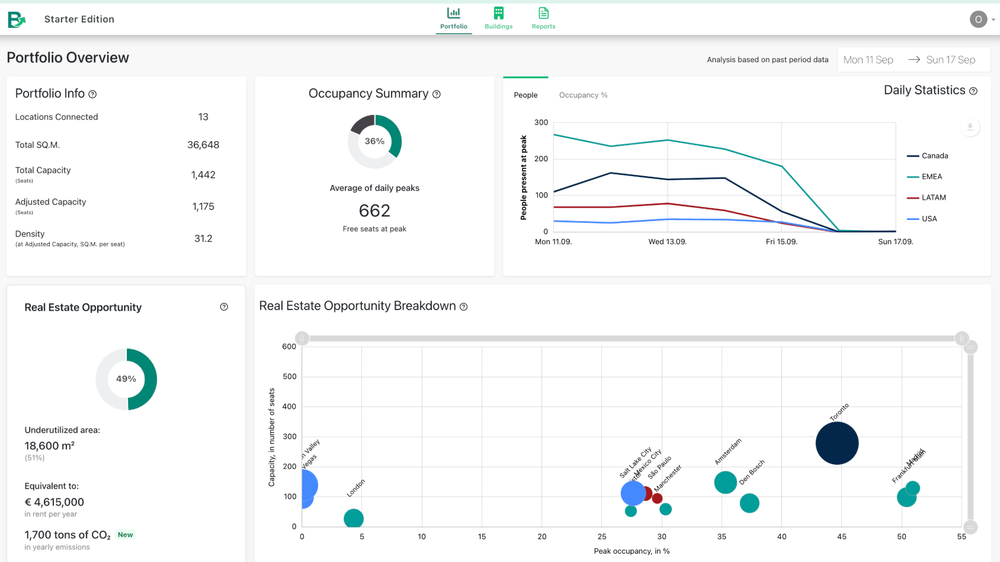This screenshot has width=1000, height=562.
Task: Show help for Real Estate Opportunity
Action: click(x=224, y=306)
